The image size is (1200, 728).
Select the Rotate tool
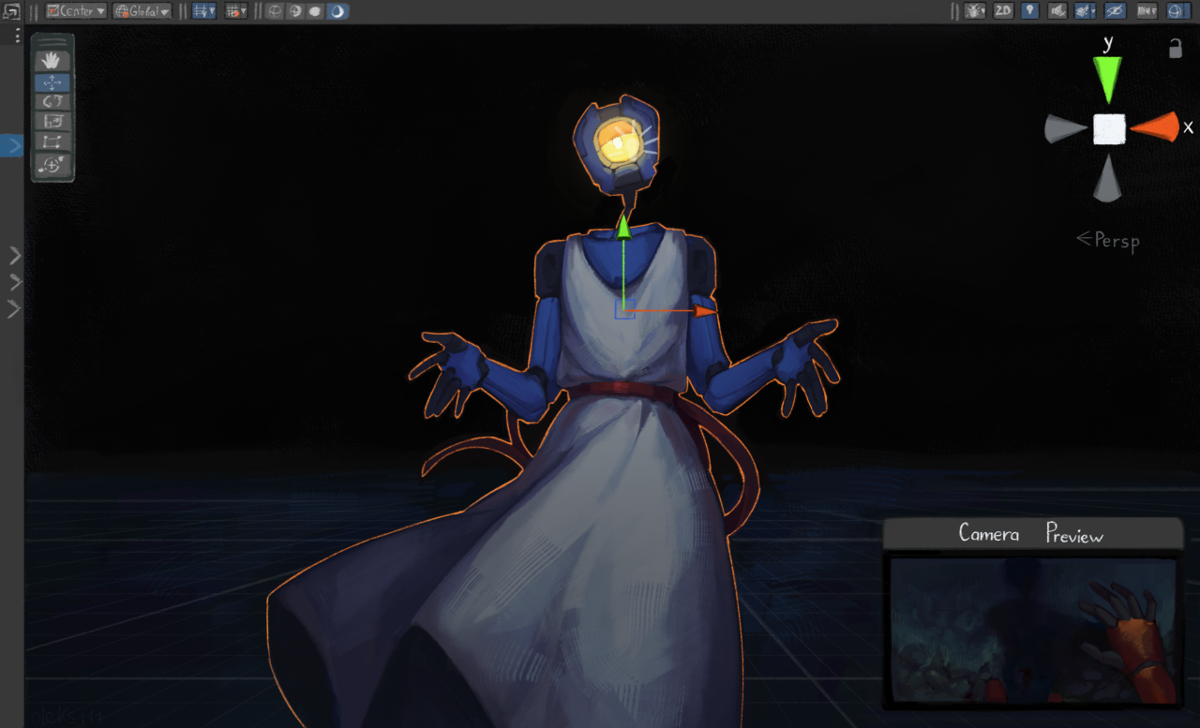52,101
